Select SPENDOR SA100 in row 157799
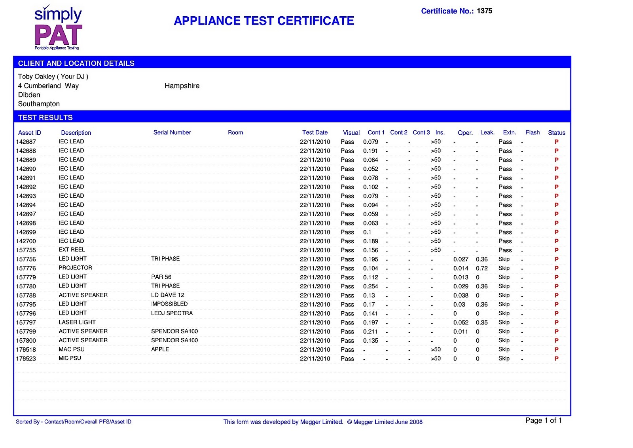 pos(174,331)
